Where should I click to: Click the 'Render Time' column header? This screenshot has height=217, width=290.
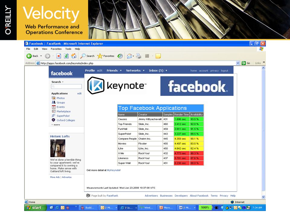pyautogui.click(x=182, y=115)
